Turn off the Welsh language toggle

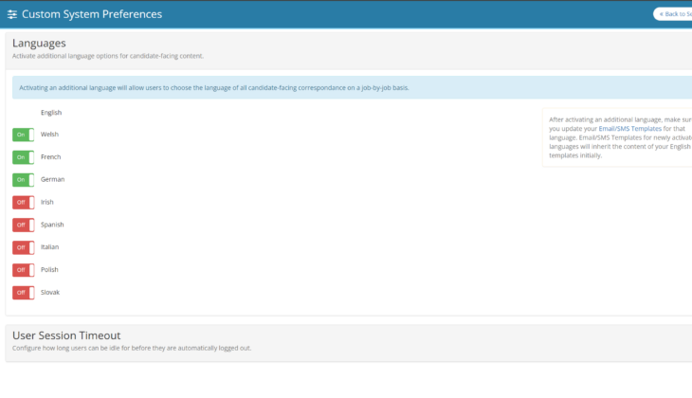23,135
